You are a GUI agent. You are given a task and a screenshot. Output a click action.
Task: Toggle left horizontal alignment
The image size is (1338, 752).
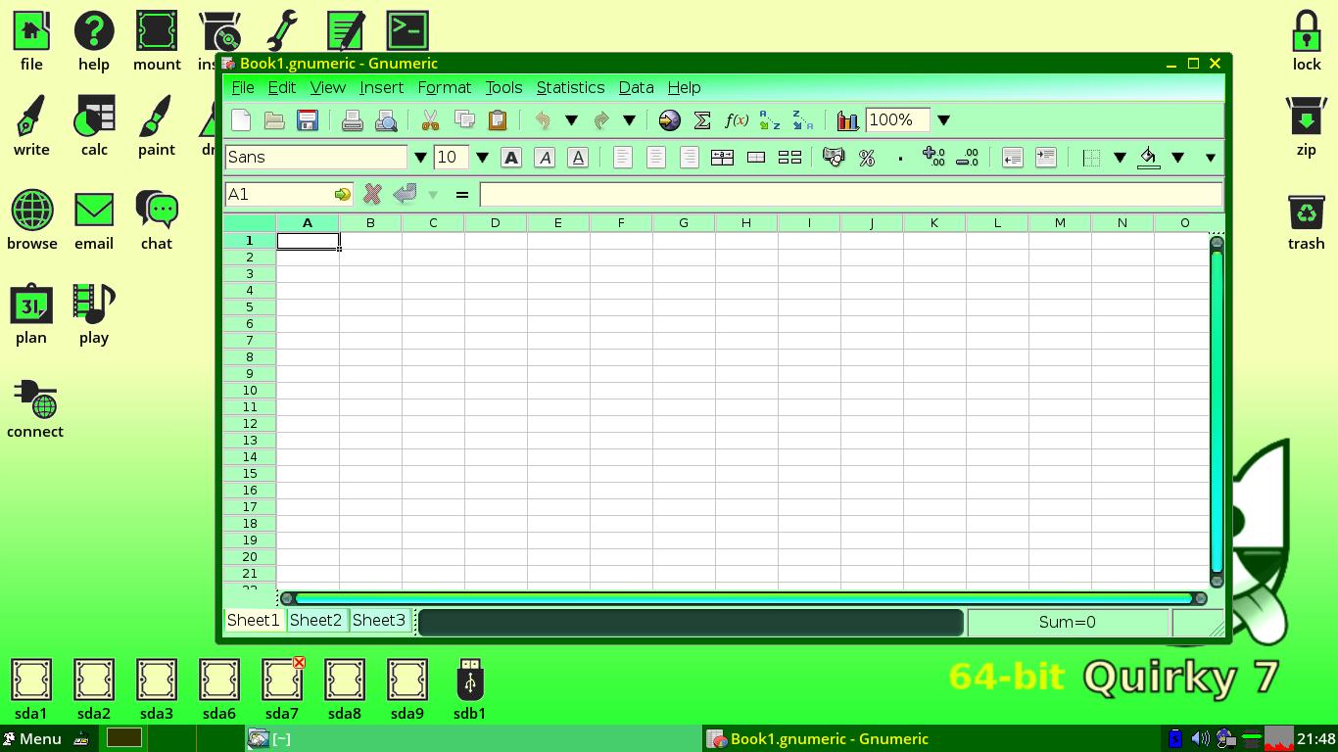622,158
